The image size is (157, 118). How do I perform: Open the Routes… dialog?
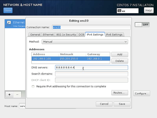120,93
